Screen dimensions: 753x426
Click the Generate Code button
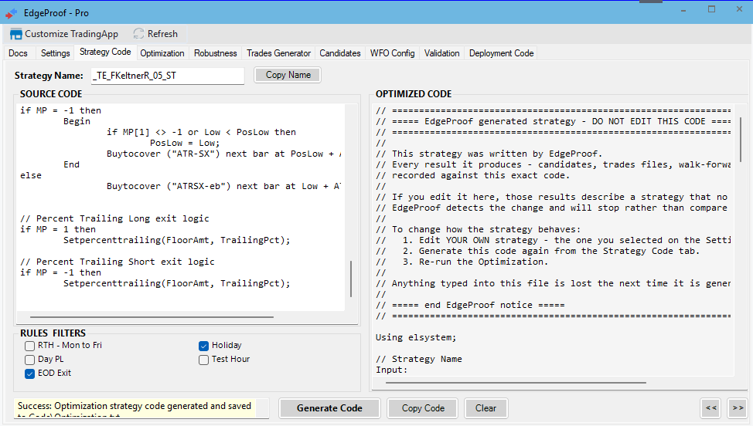tap(329, 408)
